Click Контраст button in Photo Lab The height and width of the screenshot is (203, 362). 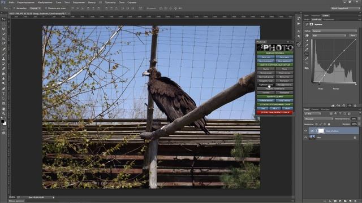284,81
